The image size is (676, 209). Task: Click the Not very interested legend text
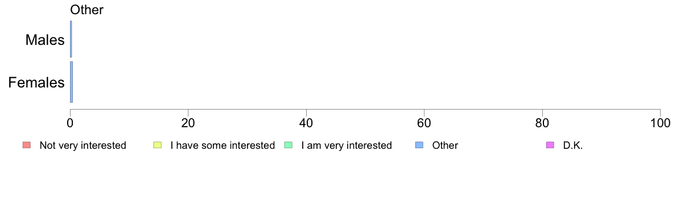click(83, 145)
